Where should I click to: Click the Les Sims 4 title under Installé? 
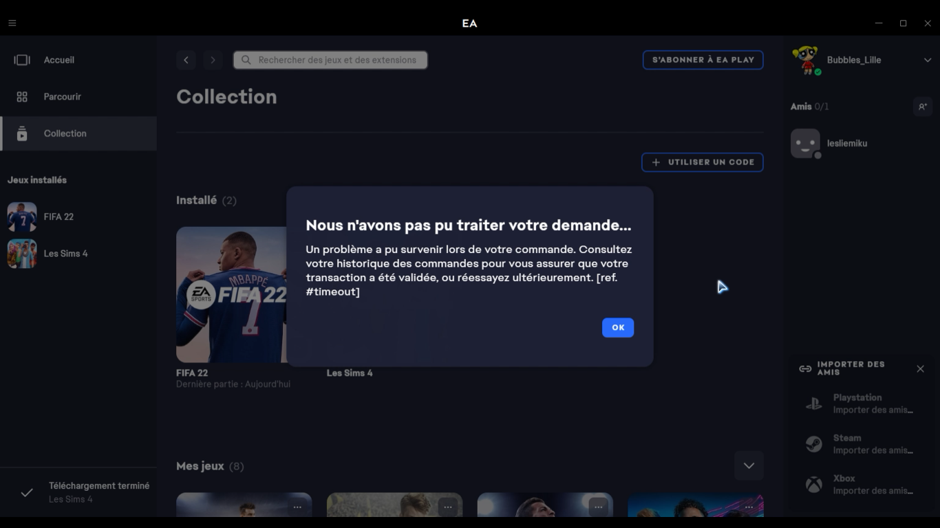350,373
